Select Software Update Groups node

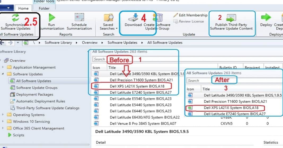[x=37, y=88]
